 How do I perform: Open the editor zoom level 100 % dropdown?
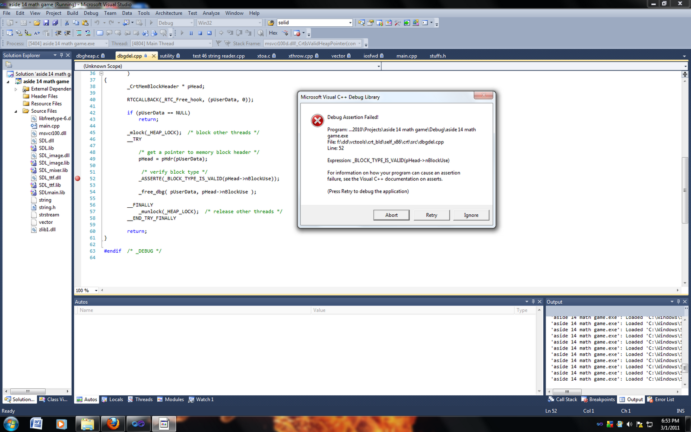pyautogui.click(x=96, y=291)
